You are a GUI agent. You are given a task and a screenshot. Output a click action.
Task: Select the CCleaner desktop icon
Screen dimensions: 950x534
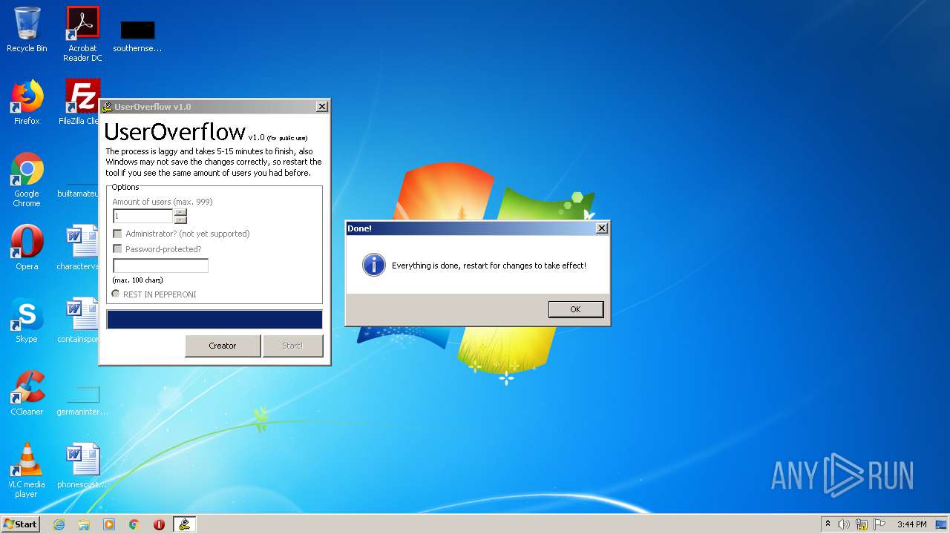pyautogui.click(x=27, y=393)
